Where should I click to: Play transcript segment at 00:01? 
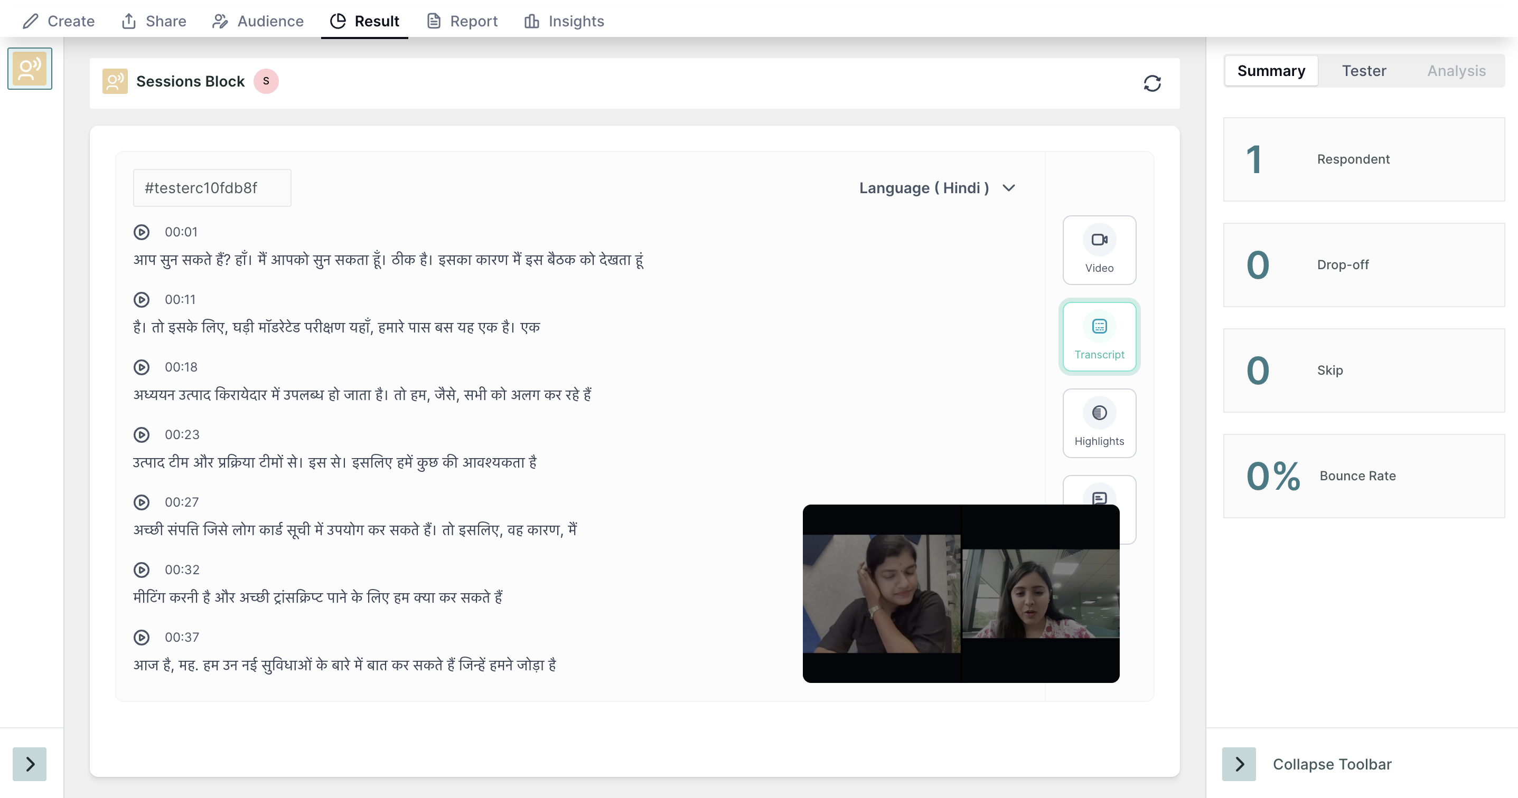142,232
